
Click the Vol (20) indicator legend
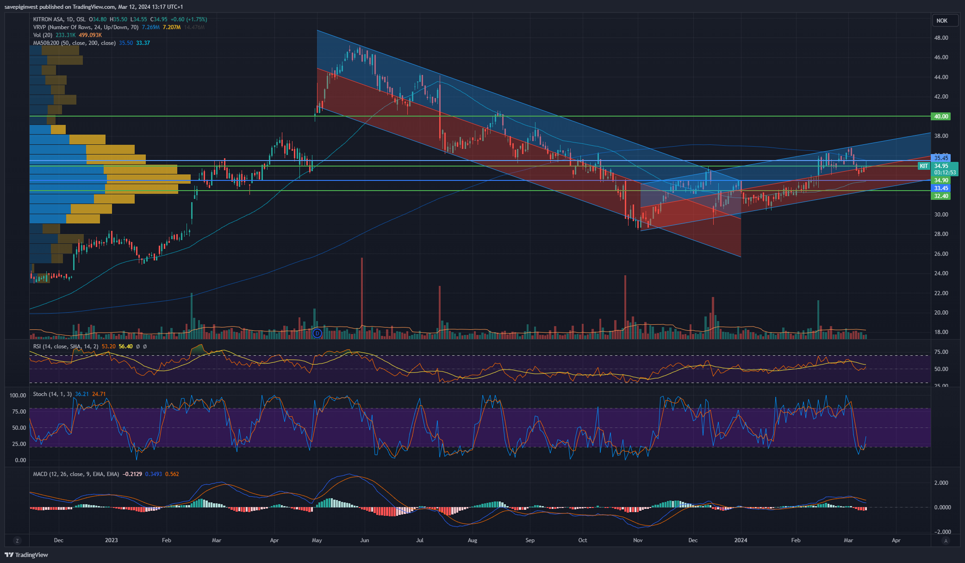pyautogui.click(x=43, y=35)
